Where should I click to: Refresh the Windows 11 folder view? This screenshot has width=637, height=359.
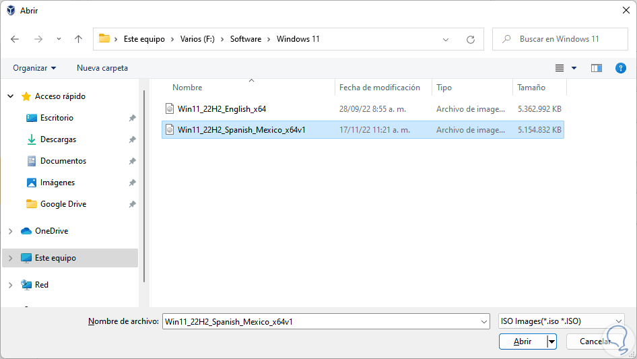tap(471, 40)
